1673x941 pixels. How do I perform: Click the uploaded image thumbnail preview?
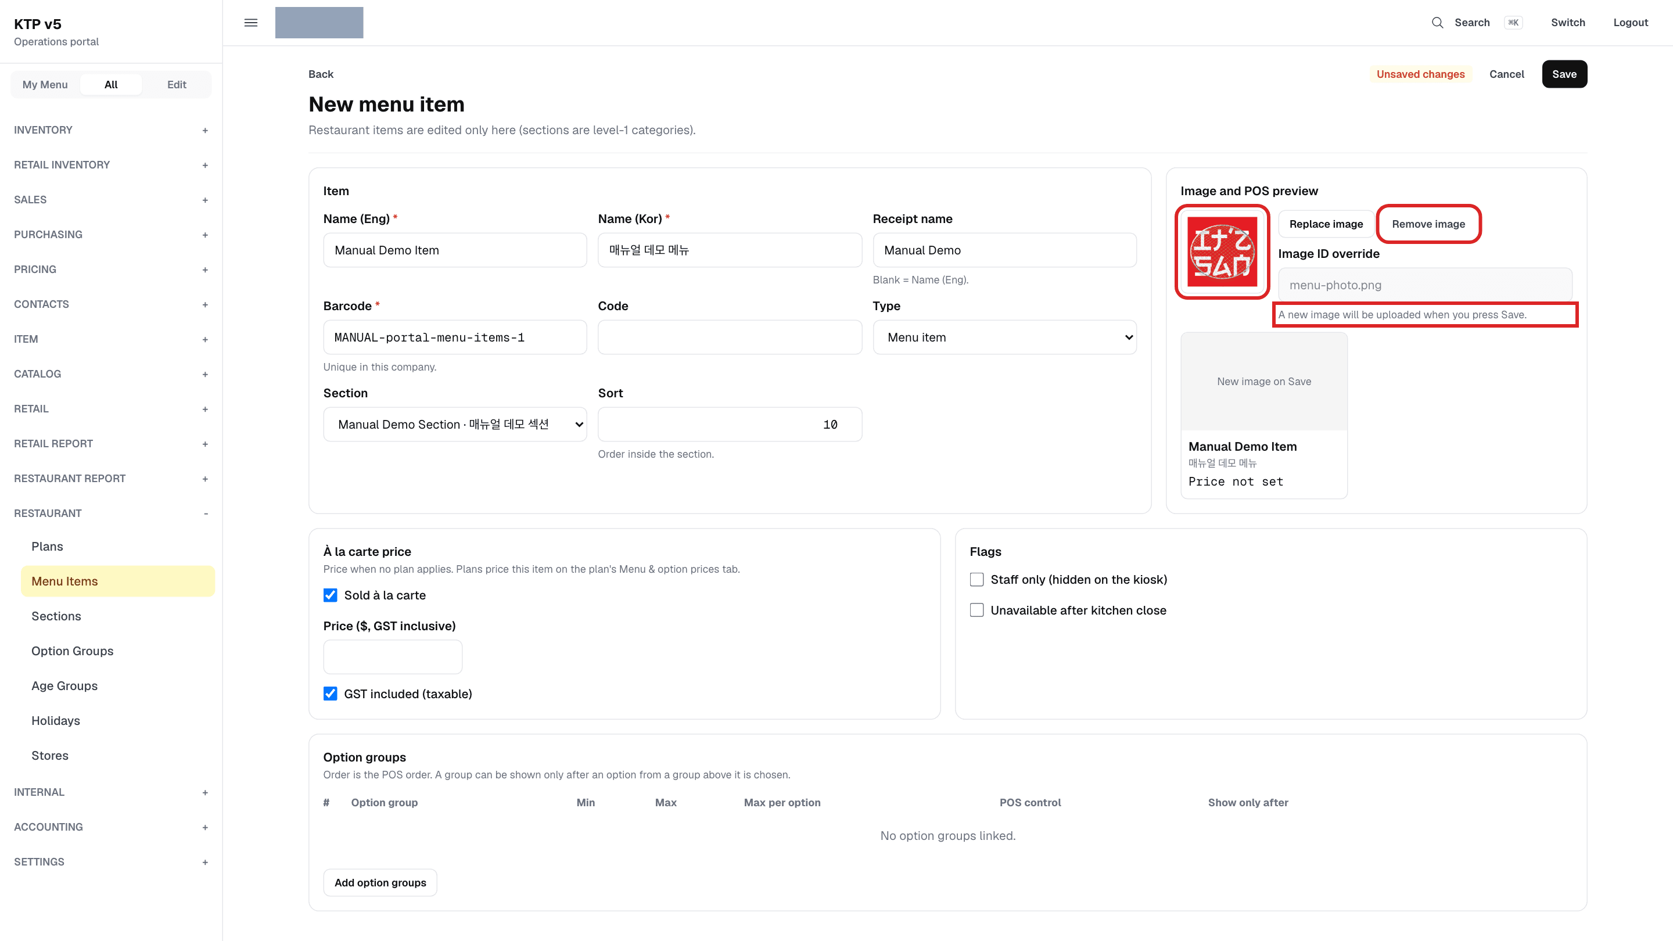point(1222,252)
